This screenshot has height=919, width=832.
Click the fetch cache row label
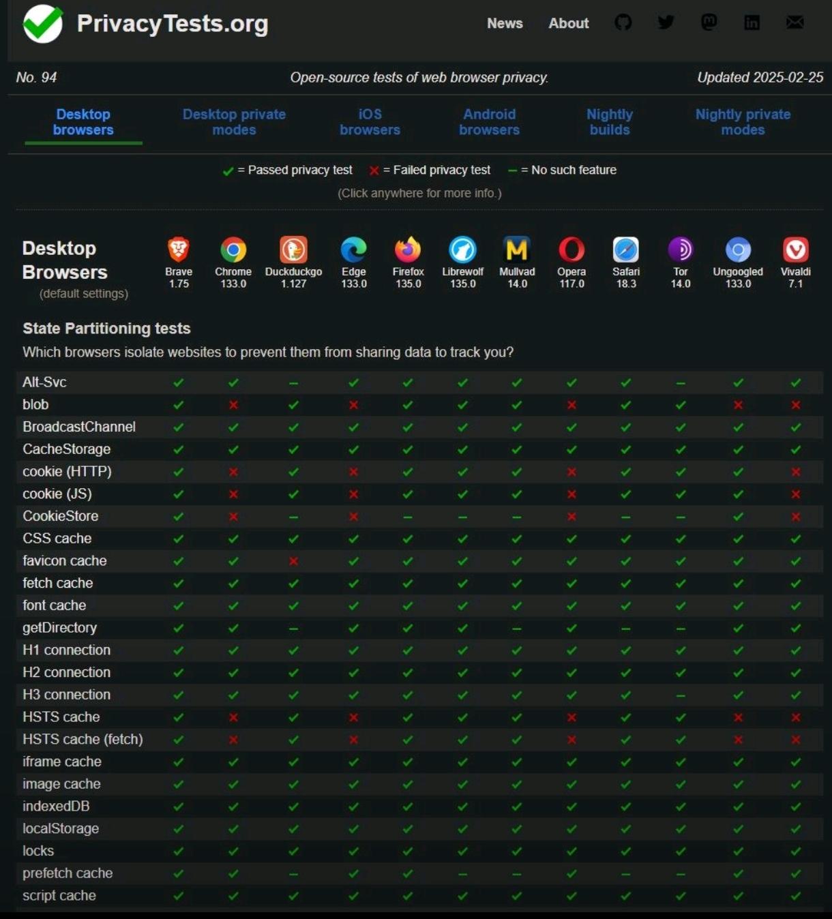tap(57, 584)
